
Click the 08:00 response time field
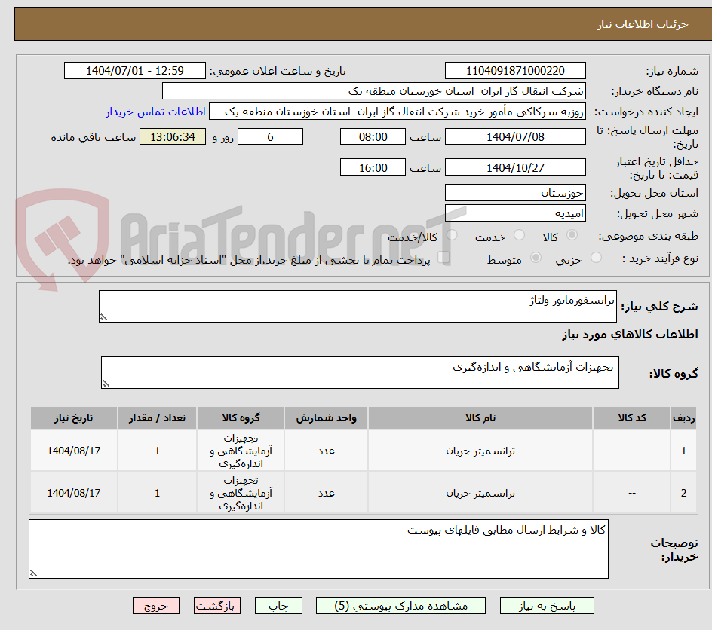(372, 136)
